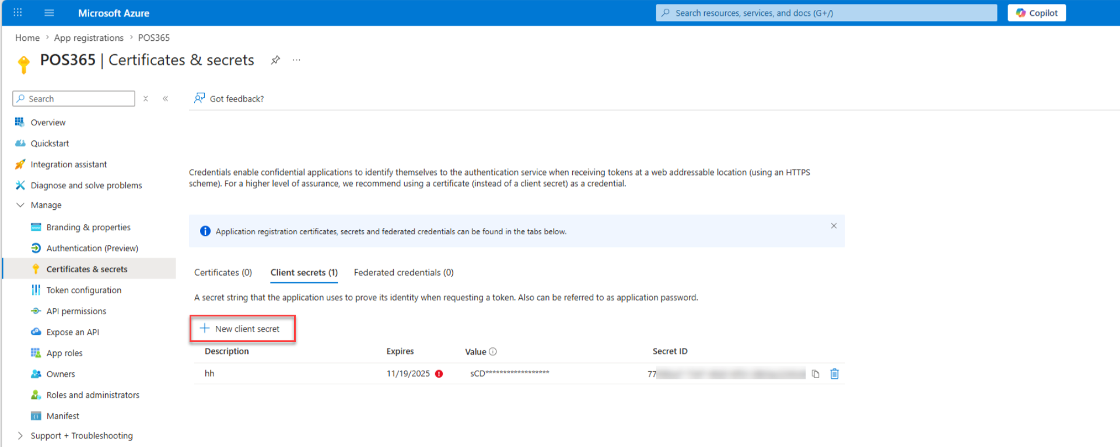
Task: Switch to Certificates (0) tab
Action: [x=223, y=273]
